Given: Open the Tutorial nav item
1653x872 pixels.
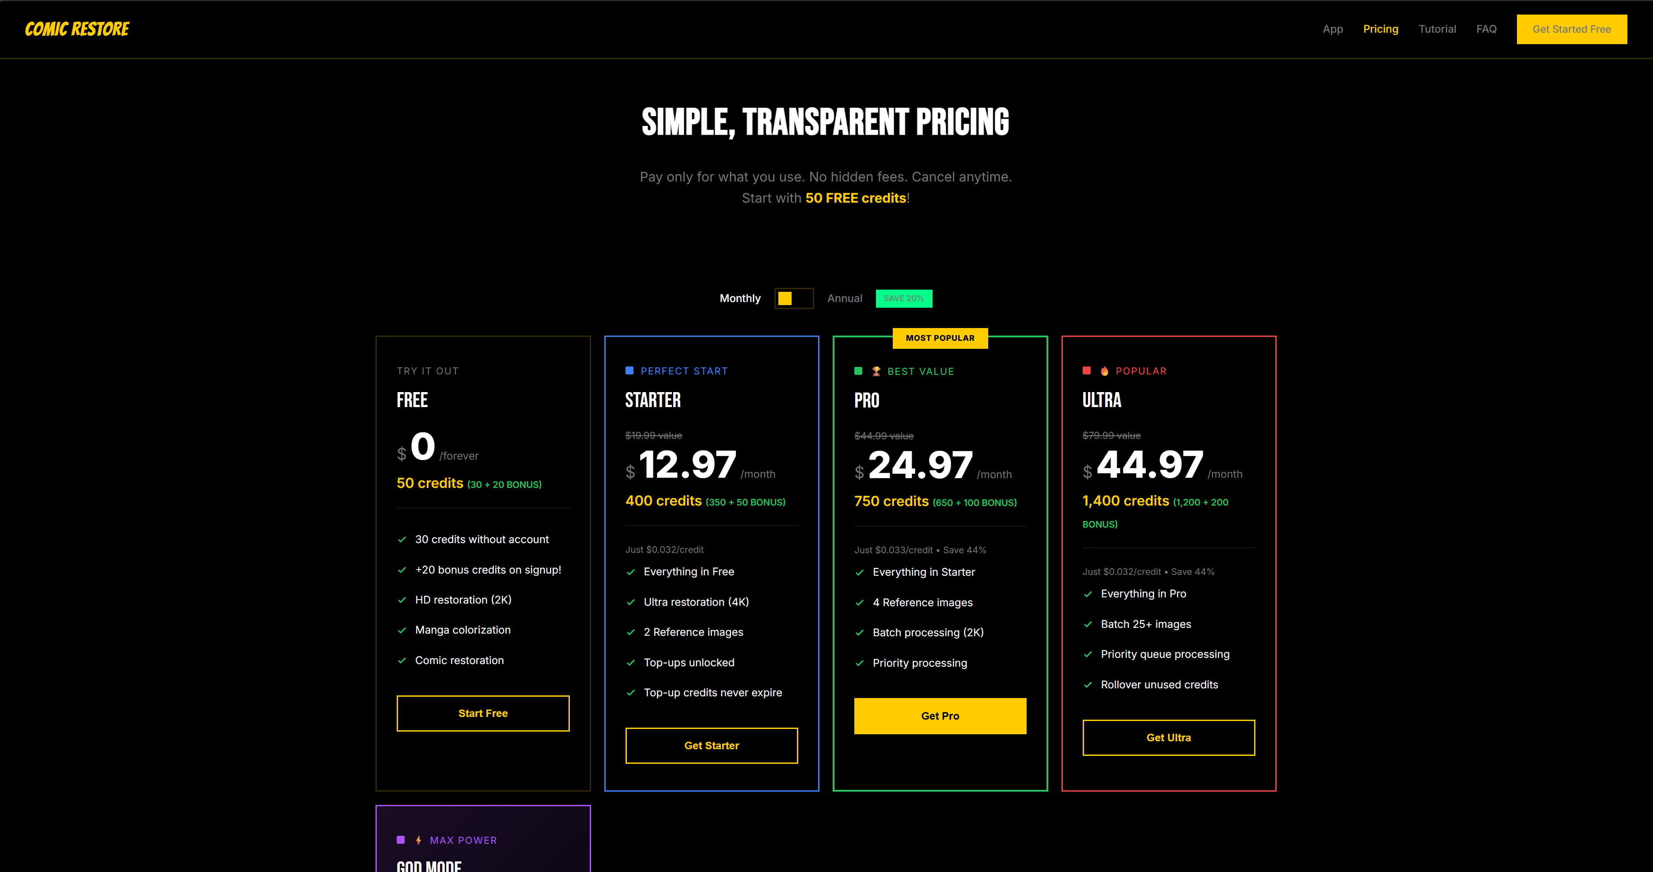Looking at the screenshot, I should [x=1437, y=29].
